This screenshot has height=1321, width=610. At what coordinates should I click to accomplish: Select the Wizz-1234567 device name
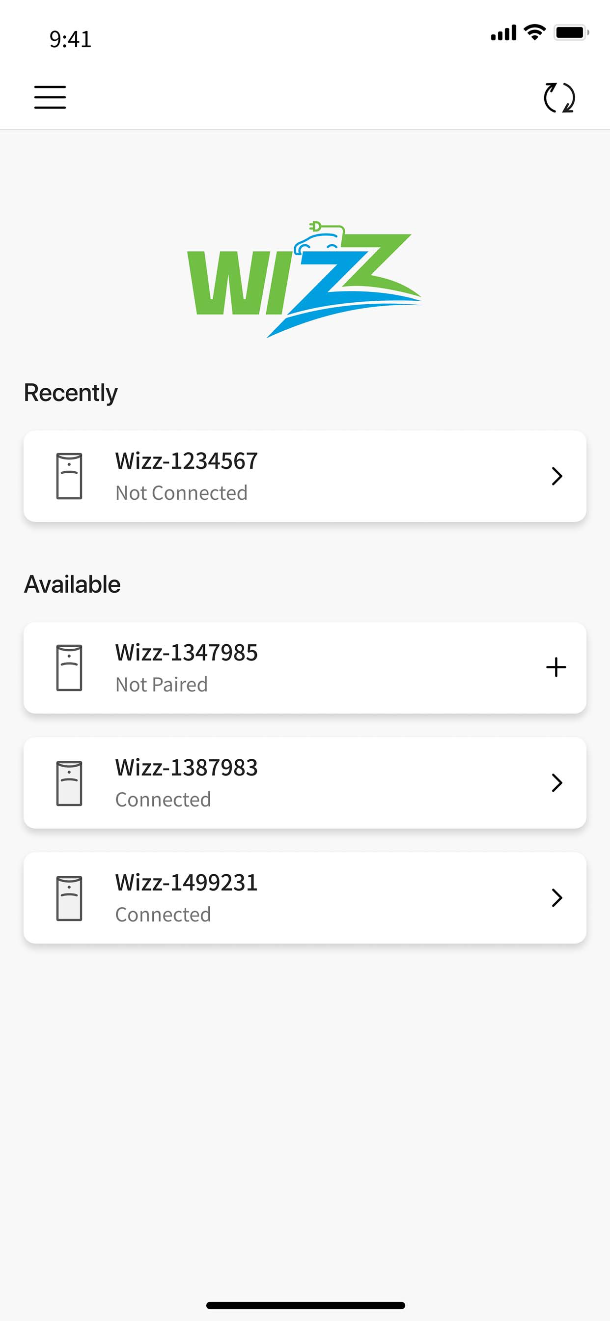point(187,460)
